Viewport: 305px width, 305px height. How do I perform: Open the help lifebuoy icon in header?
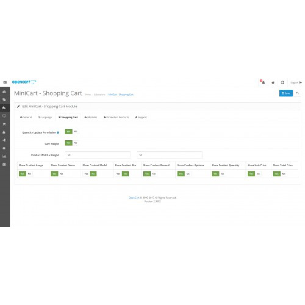[x=283, y=82]
